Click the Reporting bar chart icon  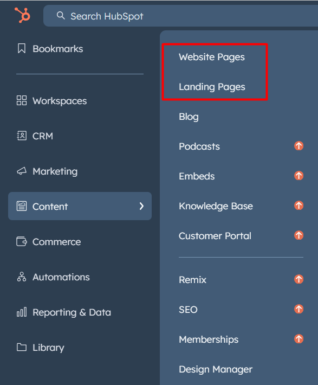pos(22,312)
